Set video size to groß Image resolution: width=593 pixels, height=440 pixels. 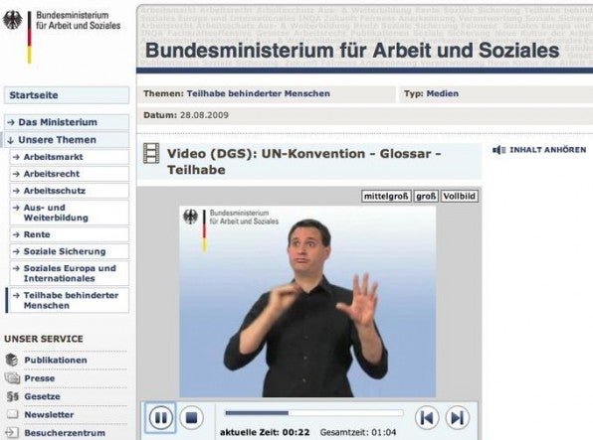pyautogui.click(x=426, y=197)
